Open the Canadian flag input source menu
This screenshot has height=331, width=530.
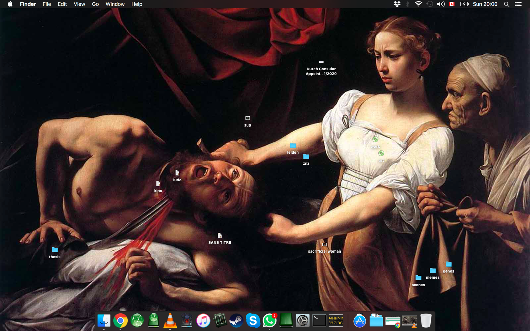point(452,4)
